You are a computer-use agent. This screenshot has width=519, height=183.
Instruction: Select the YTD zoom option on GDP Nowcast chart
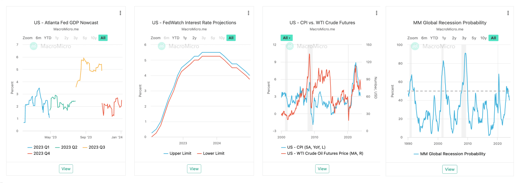pos(48,38)
